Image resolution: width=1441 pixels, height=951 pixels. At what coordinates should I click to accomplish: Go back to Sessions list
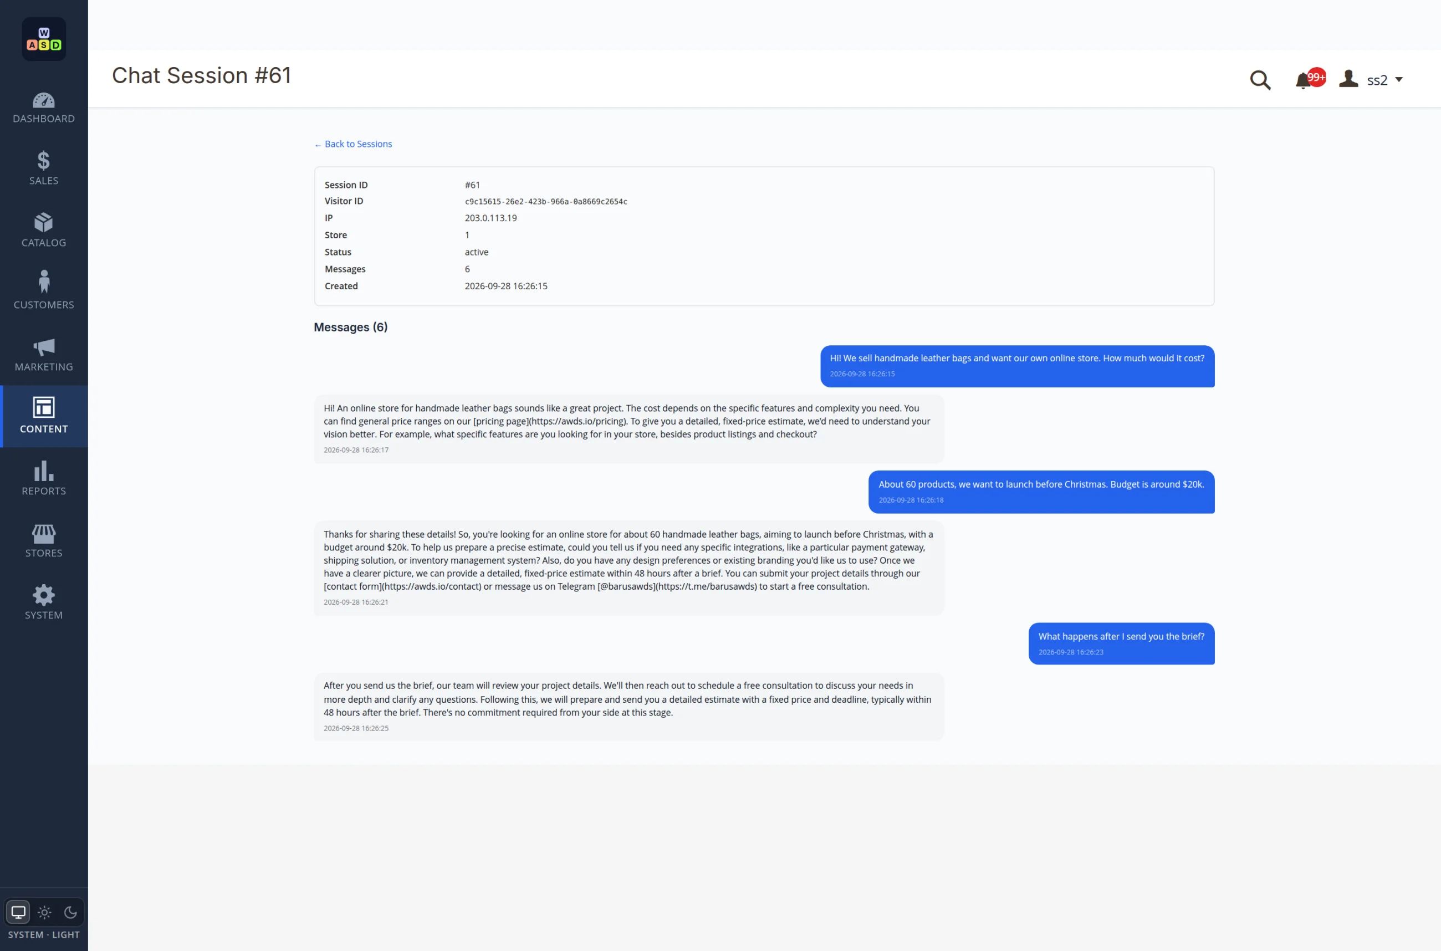[x=353, y=144]
